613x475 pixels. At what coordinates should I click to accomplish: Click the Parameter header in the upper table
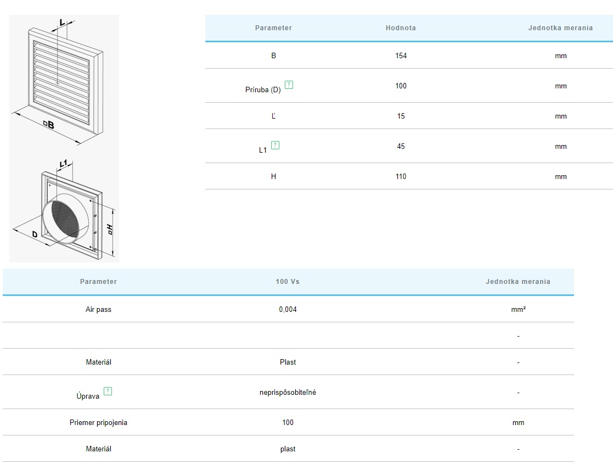click(x=273, y=28)
